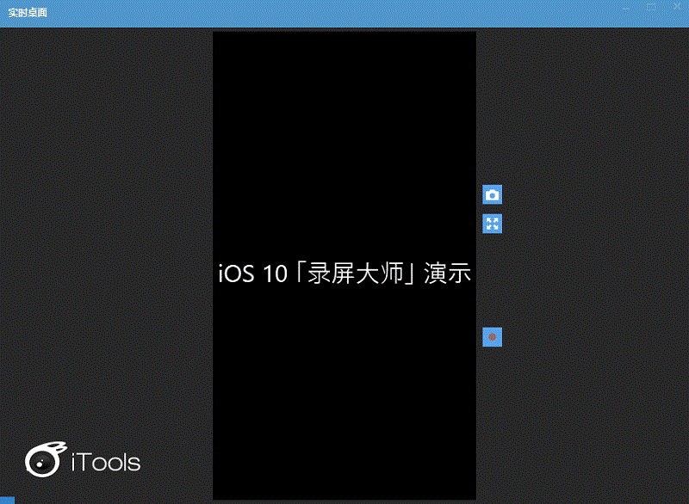Toggle fullscreen view of the mirrored display

point(491,223)
